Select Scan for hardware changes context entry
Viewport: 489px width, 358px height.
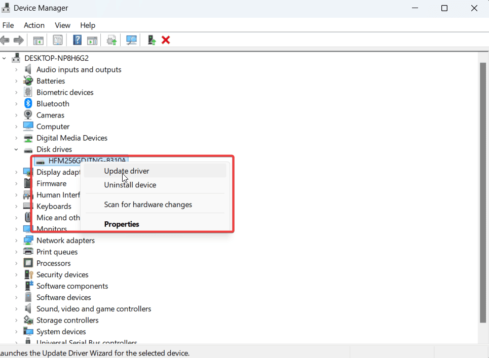pos(155,205)
